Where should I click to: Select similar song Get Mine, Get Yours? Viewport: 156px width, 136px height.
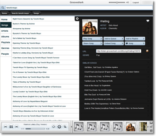point(101,67)
